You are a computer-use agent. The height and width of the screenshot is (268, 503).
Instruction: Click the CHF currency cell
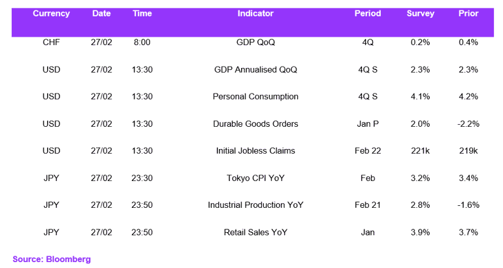[52, 42]
